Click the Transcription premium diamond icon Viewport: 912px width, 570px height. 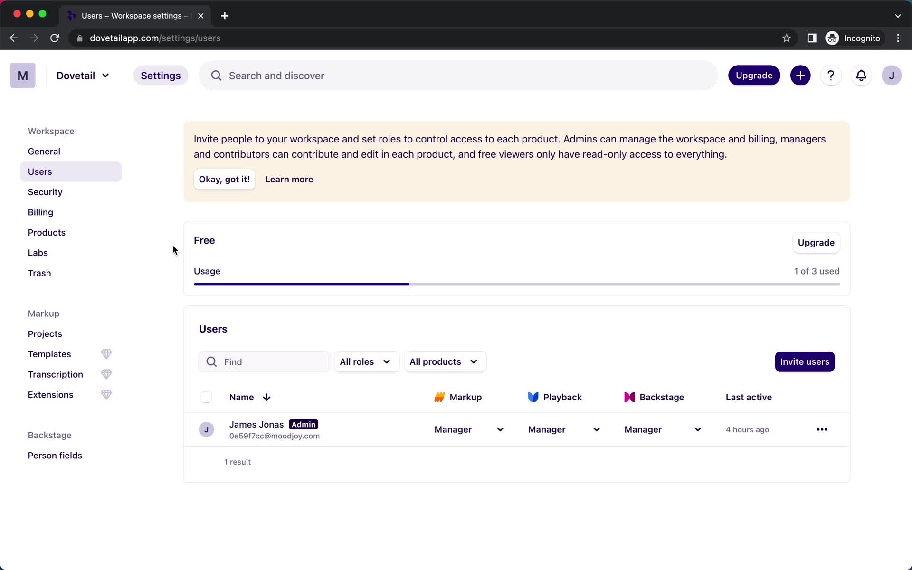click(106, 374)
